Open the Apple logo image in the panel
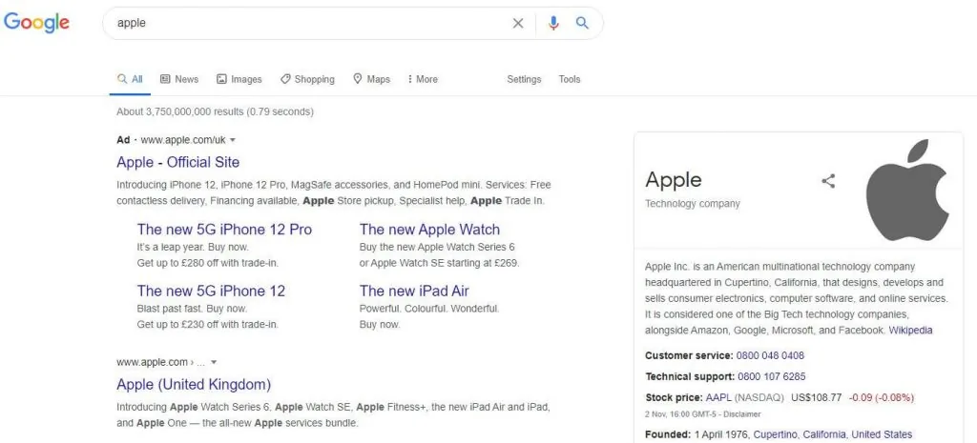This screenshot has height=443, width=977. (907, 191)
